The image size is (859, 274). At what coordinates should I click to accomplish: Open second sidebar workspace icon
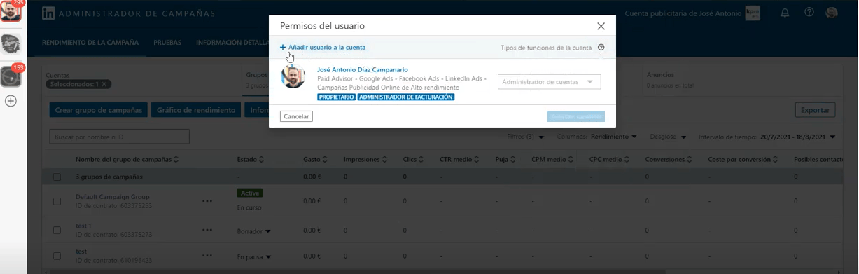(11, 43)
